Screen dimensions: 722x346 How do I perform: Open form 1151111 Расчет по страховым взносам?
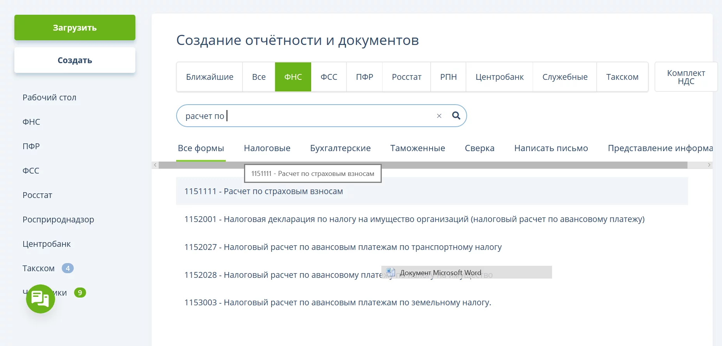tap(264, 191)
